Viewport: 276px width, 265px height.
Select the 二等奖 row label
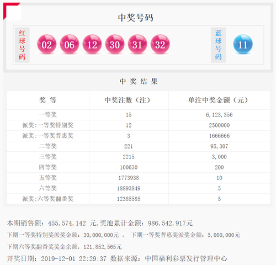tap(48, 146)
